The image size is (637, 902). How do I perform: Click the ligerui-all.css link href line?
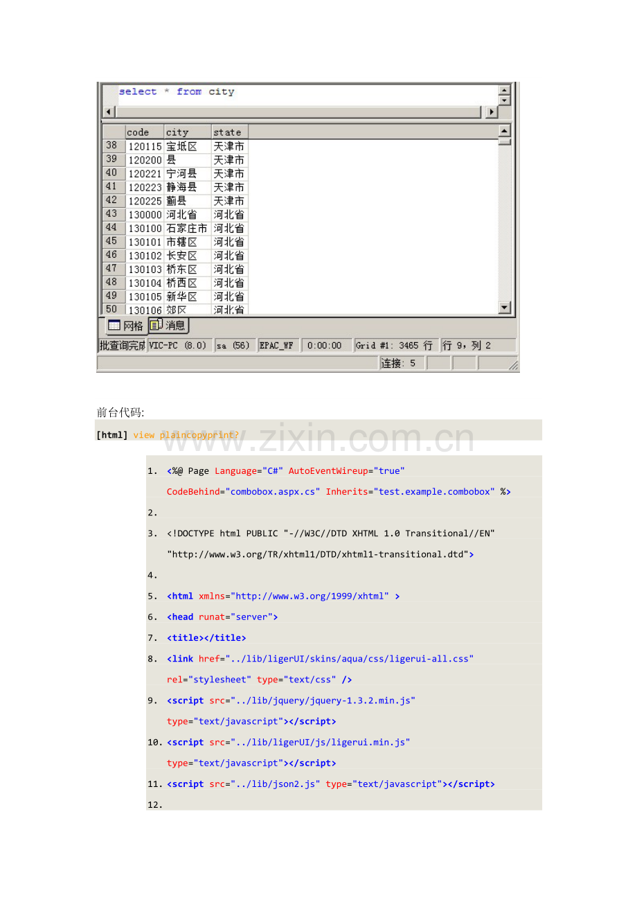tap(321, 658)
